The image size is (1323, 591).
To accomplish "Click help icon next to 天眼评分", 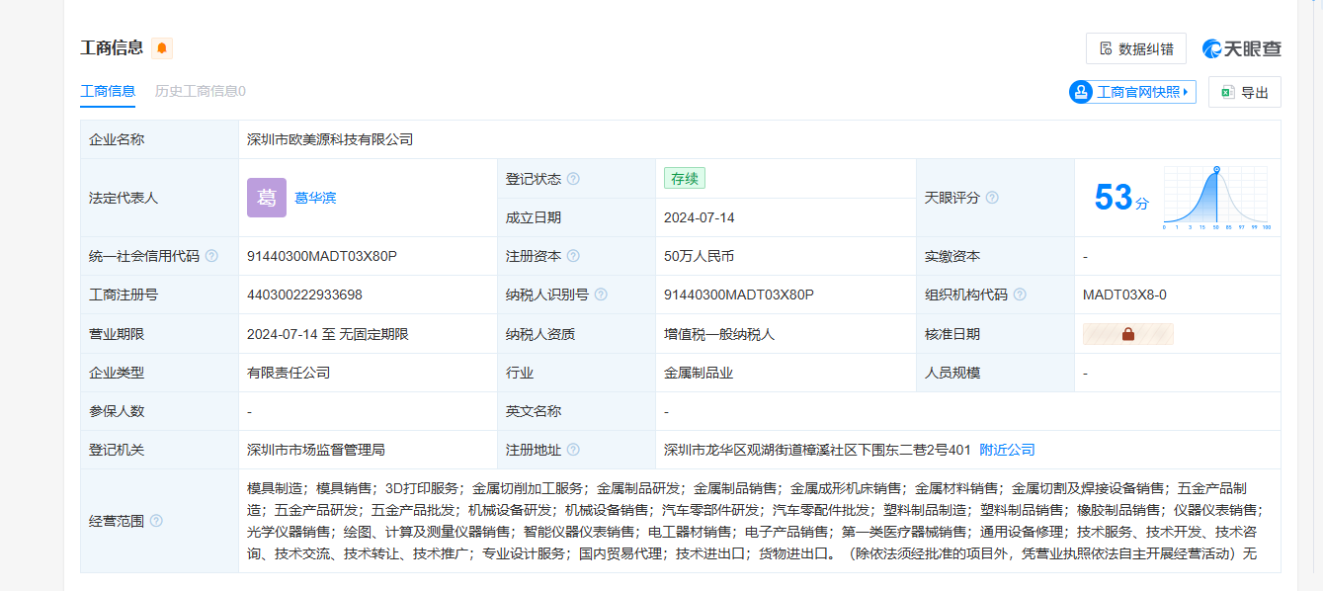I will pyautogui.click(x=992, y=198).
